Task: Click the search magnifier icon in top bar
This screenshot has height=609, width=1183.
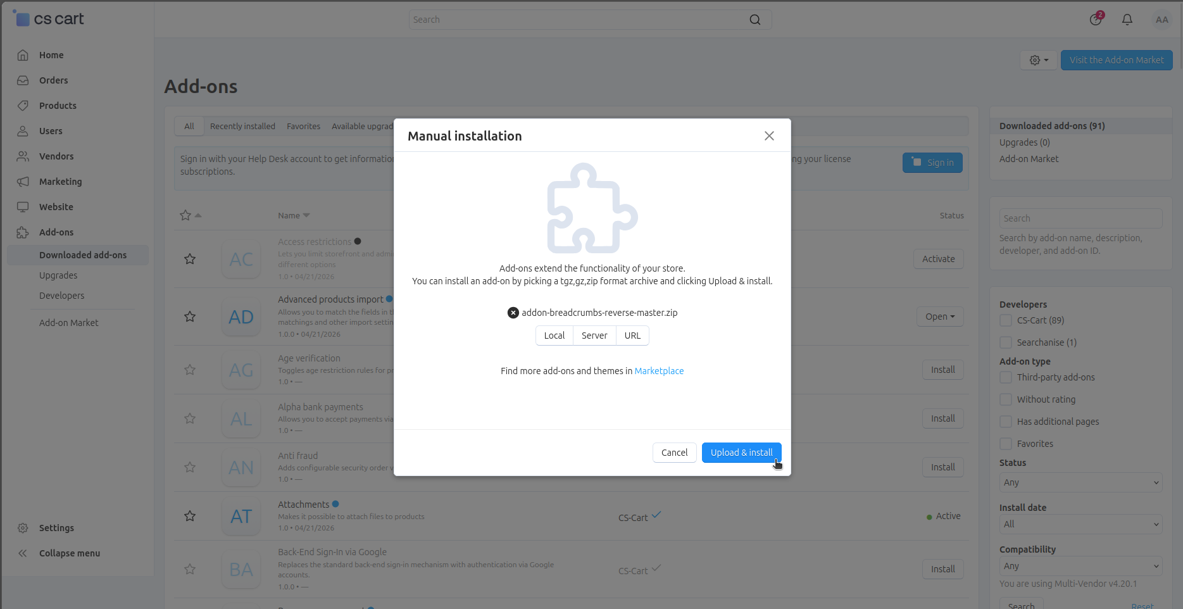Action: (x=755, y=20)
